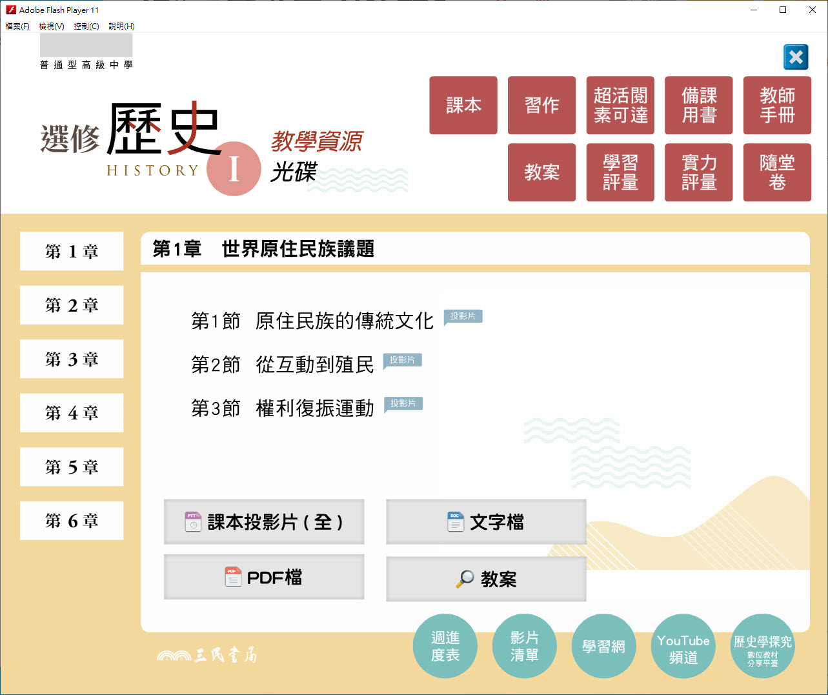
Task: Open the 檔案(F) menu
Action: (17, 26)
